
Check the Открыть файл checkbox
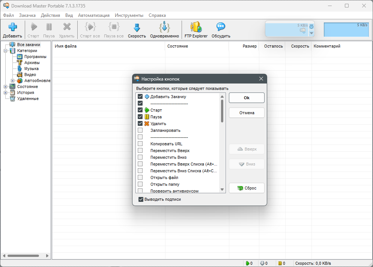pyautogui.click(x=140, y=177)
